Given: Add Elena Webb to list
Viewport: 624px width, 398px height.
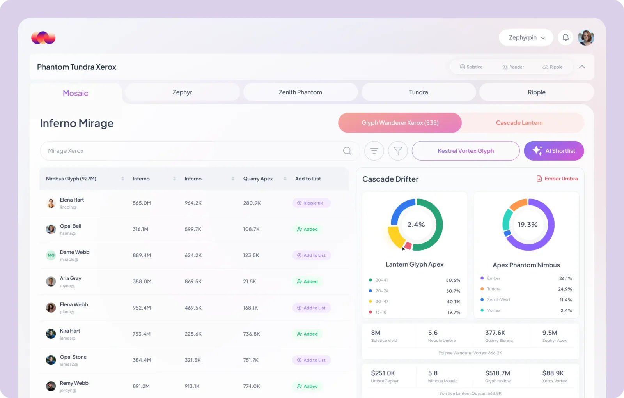Looking at the screenshot, I should 311,308.
